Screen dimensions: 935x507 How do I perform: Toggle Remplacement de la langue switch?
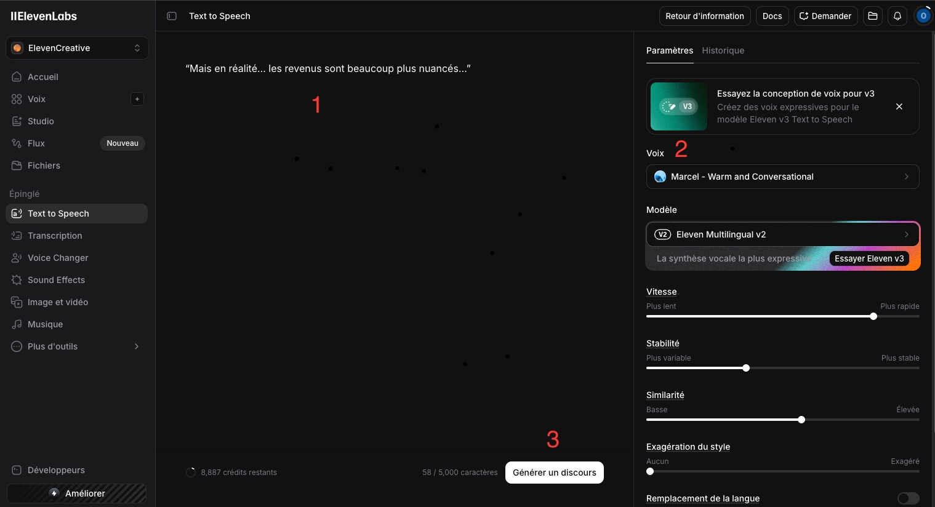908,498
